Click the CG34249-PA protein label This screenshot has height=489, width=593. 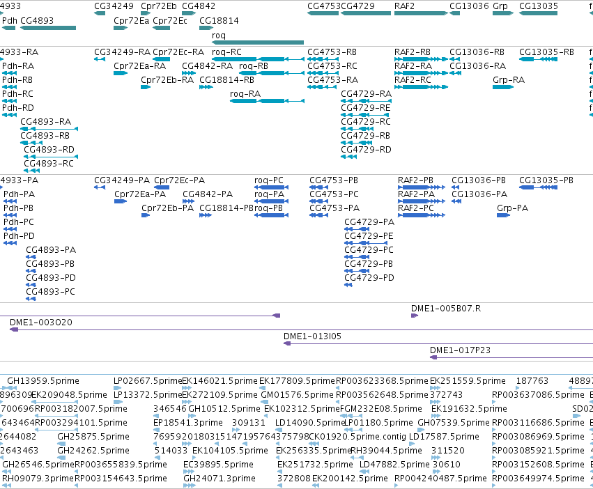122,180
